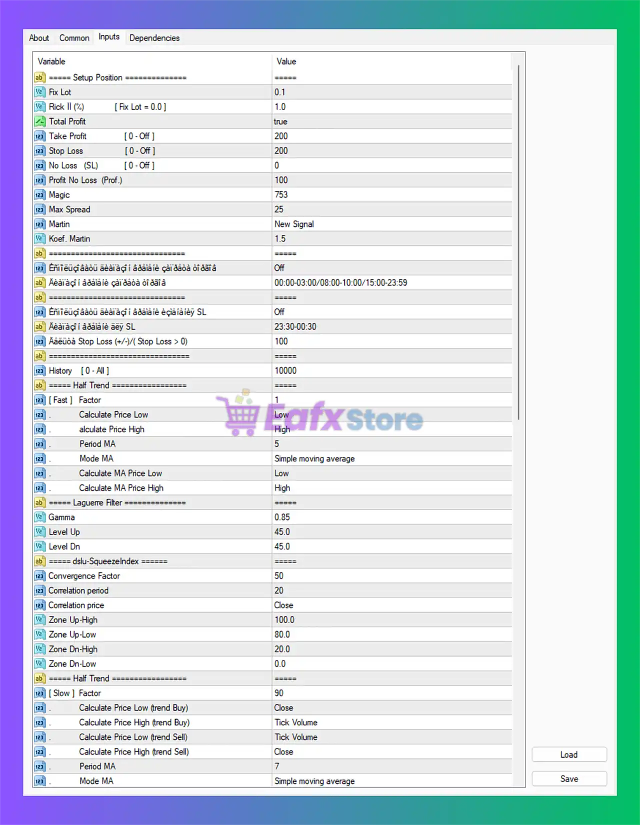Click the double icon beside Gamma
This screenshot has width=640, height=825.
tap(39, 517)
